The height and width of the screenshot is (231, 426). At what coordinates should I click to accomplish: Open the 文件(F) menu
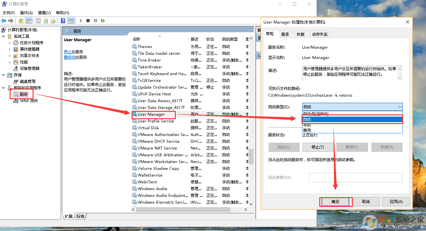pos(9,13)
